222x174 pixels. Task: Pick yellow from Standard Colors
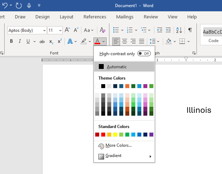pyautogui.click(x=115, y=134)
